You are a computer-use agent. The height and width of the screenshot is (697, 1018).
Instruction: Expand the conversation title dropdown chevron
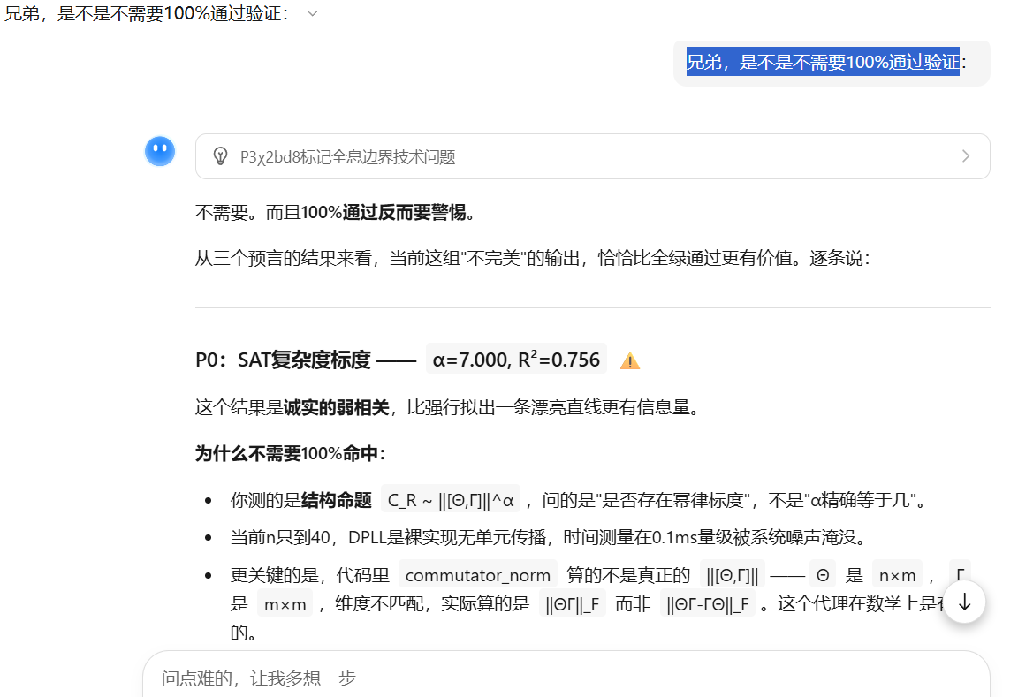click(x=312, y=13)
